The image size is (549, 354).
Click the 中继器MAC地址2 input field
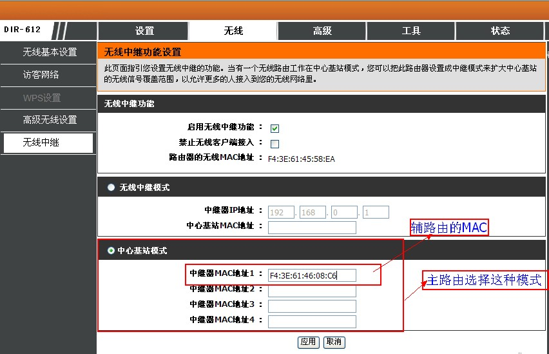click(312, 291)
